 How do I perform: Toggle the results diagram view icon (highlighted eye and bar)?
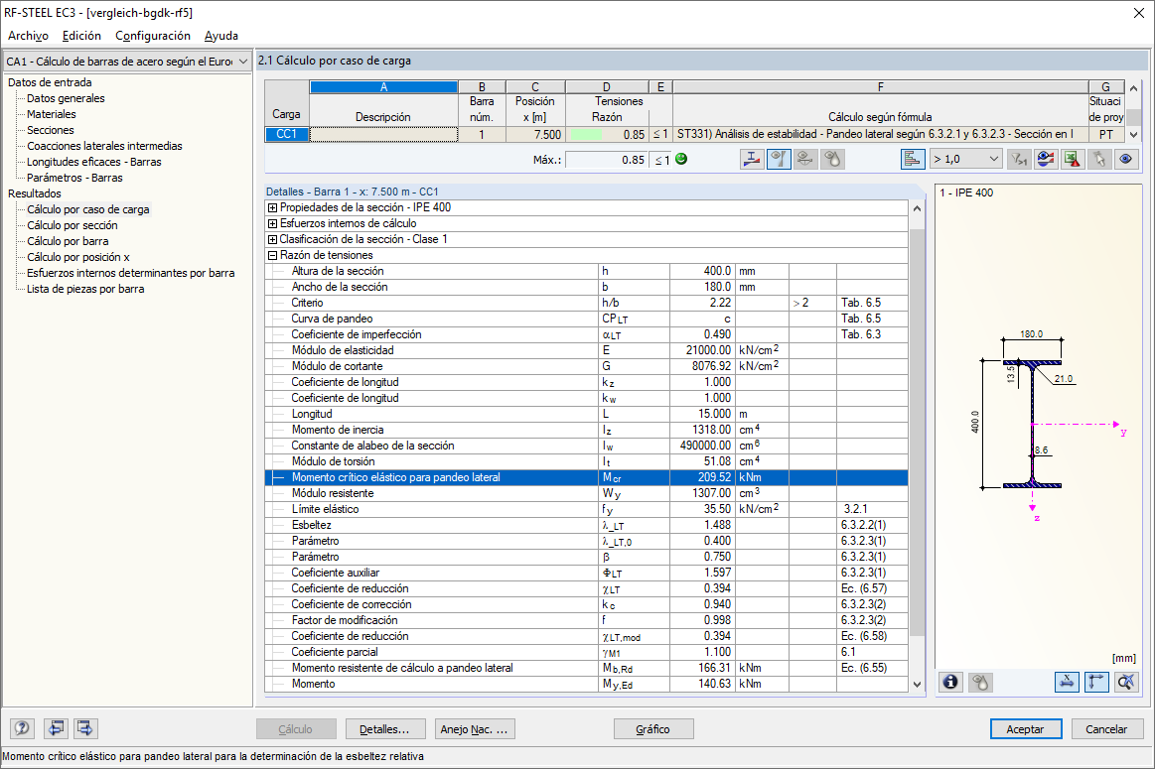pos(779,159)
